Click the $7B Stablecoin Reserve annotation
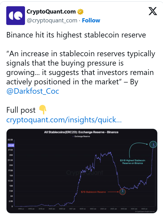Screen dimensions: 163x215 (x=93, y=192)
